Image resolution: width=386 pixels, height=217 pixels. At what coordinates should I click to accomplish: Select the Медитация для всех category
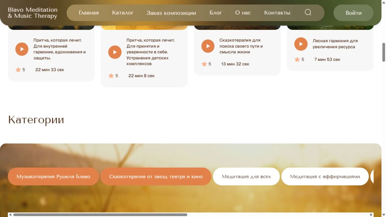(246, 176)
